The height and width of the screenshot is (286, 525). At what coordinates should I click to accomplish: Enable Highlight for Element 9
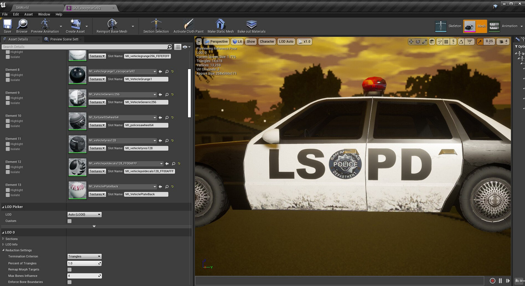point(8,98)
